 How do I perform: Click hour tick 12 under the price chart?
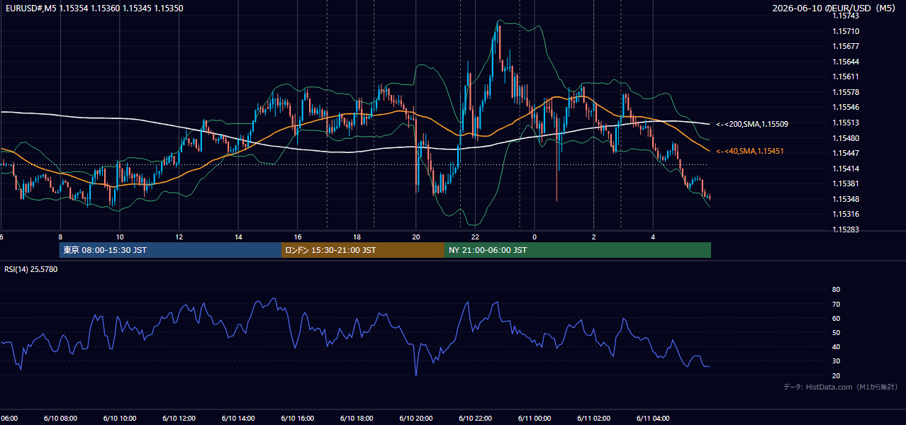[179, 237]
